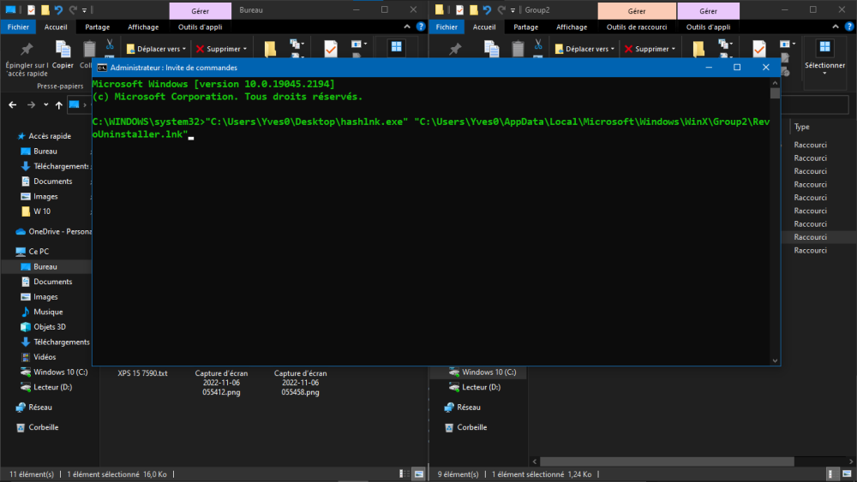The image size is (857, 482).
Task: Click scissors cut icon in Bureau ribbon
Action: [x=110, y=44]
